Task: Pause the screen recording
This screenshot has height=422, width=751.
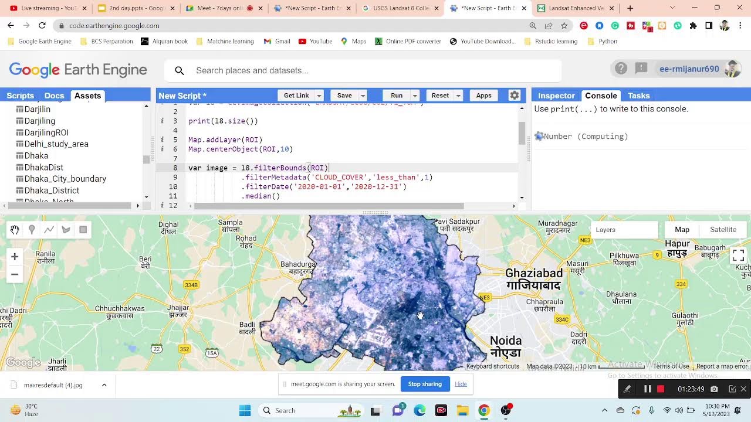Action: [x=648, y=389]
